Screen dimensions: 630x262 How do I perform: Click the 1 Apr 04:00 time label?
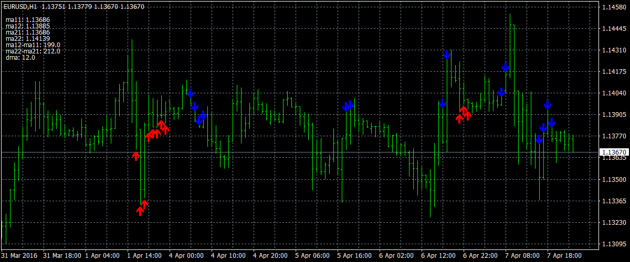[x=102, y=256]
